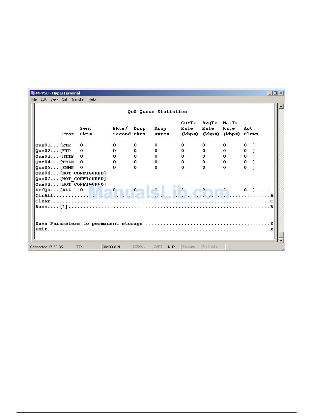Click the 'AvgTx Rate' column header

211,128
